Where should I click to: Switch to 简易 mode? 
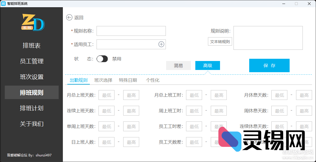178,65
